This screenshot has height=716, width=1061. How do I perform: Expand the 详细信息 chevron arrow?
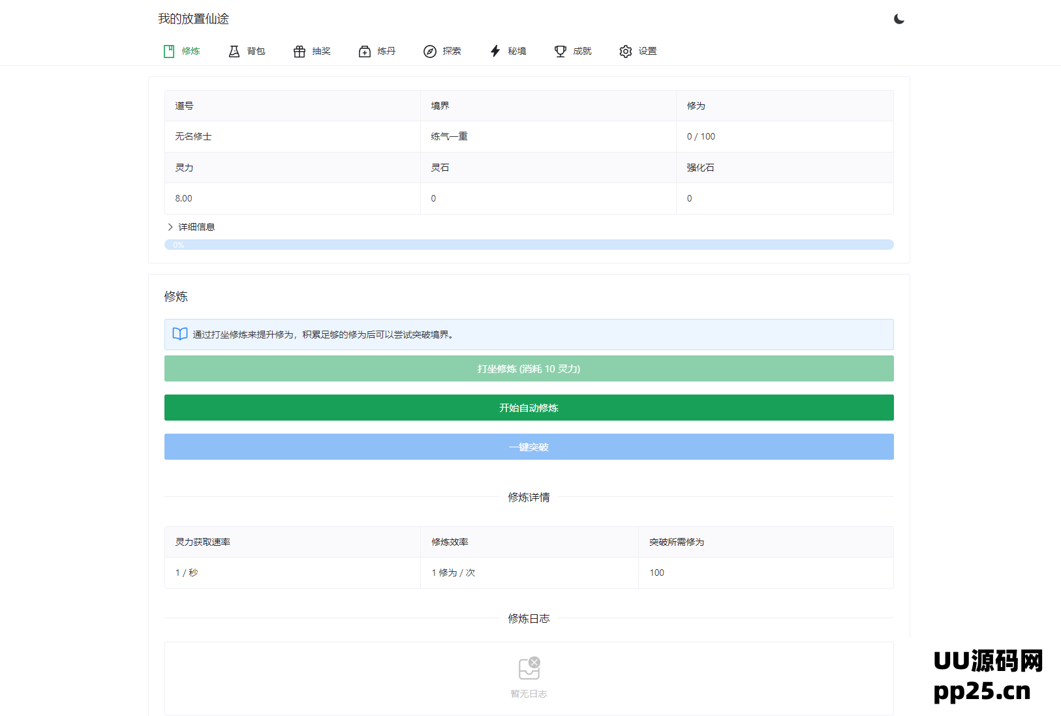[170, 227]
